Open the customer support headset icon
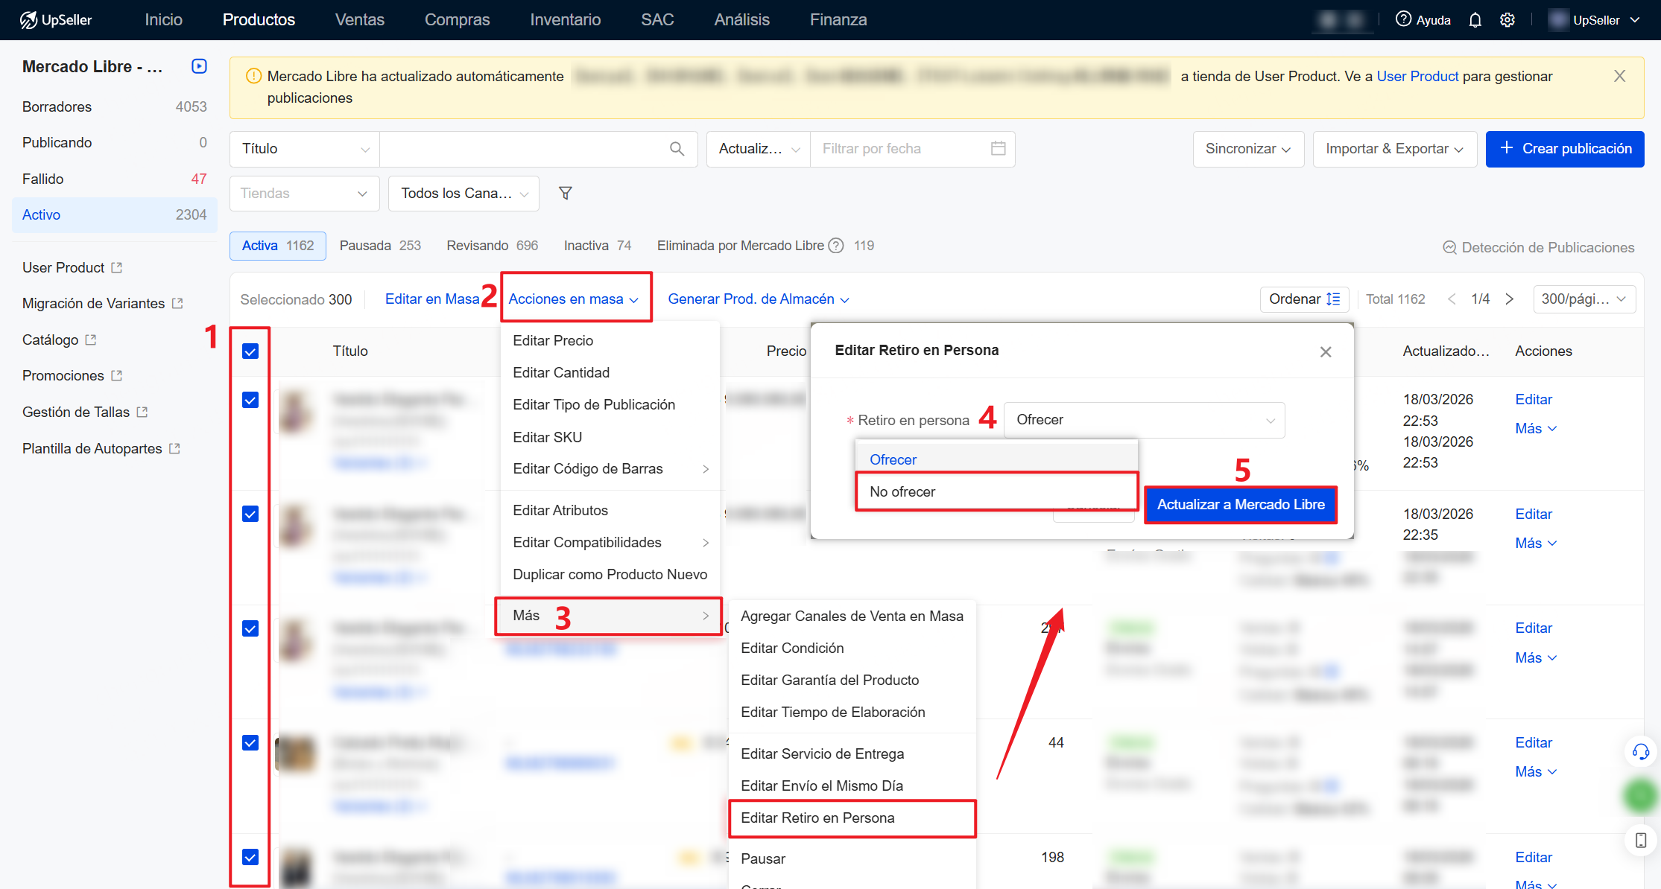This screenshot has height=889, width=1661. 1641,752
